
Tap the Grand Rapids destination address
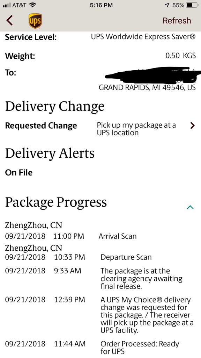click(147, 88)
